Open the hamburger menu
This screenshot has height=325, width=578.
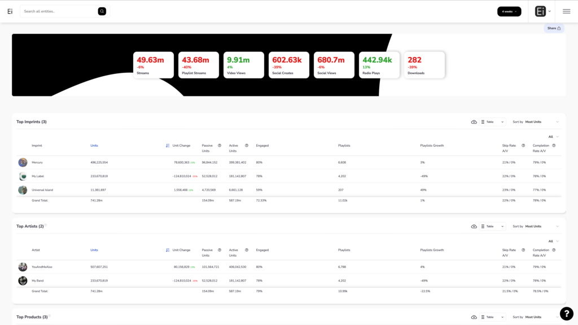click(x=566, y=11)
